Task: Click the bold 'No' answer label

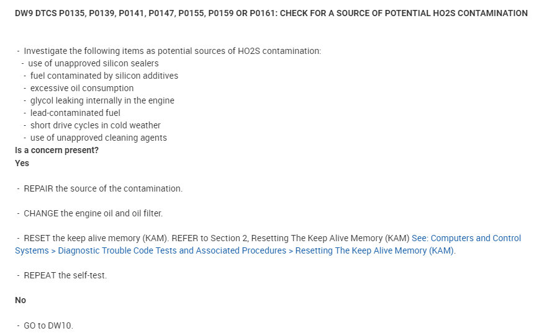Action: [20, 300]
